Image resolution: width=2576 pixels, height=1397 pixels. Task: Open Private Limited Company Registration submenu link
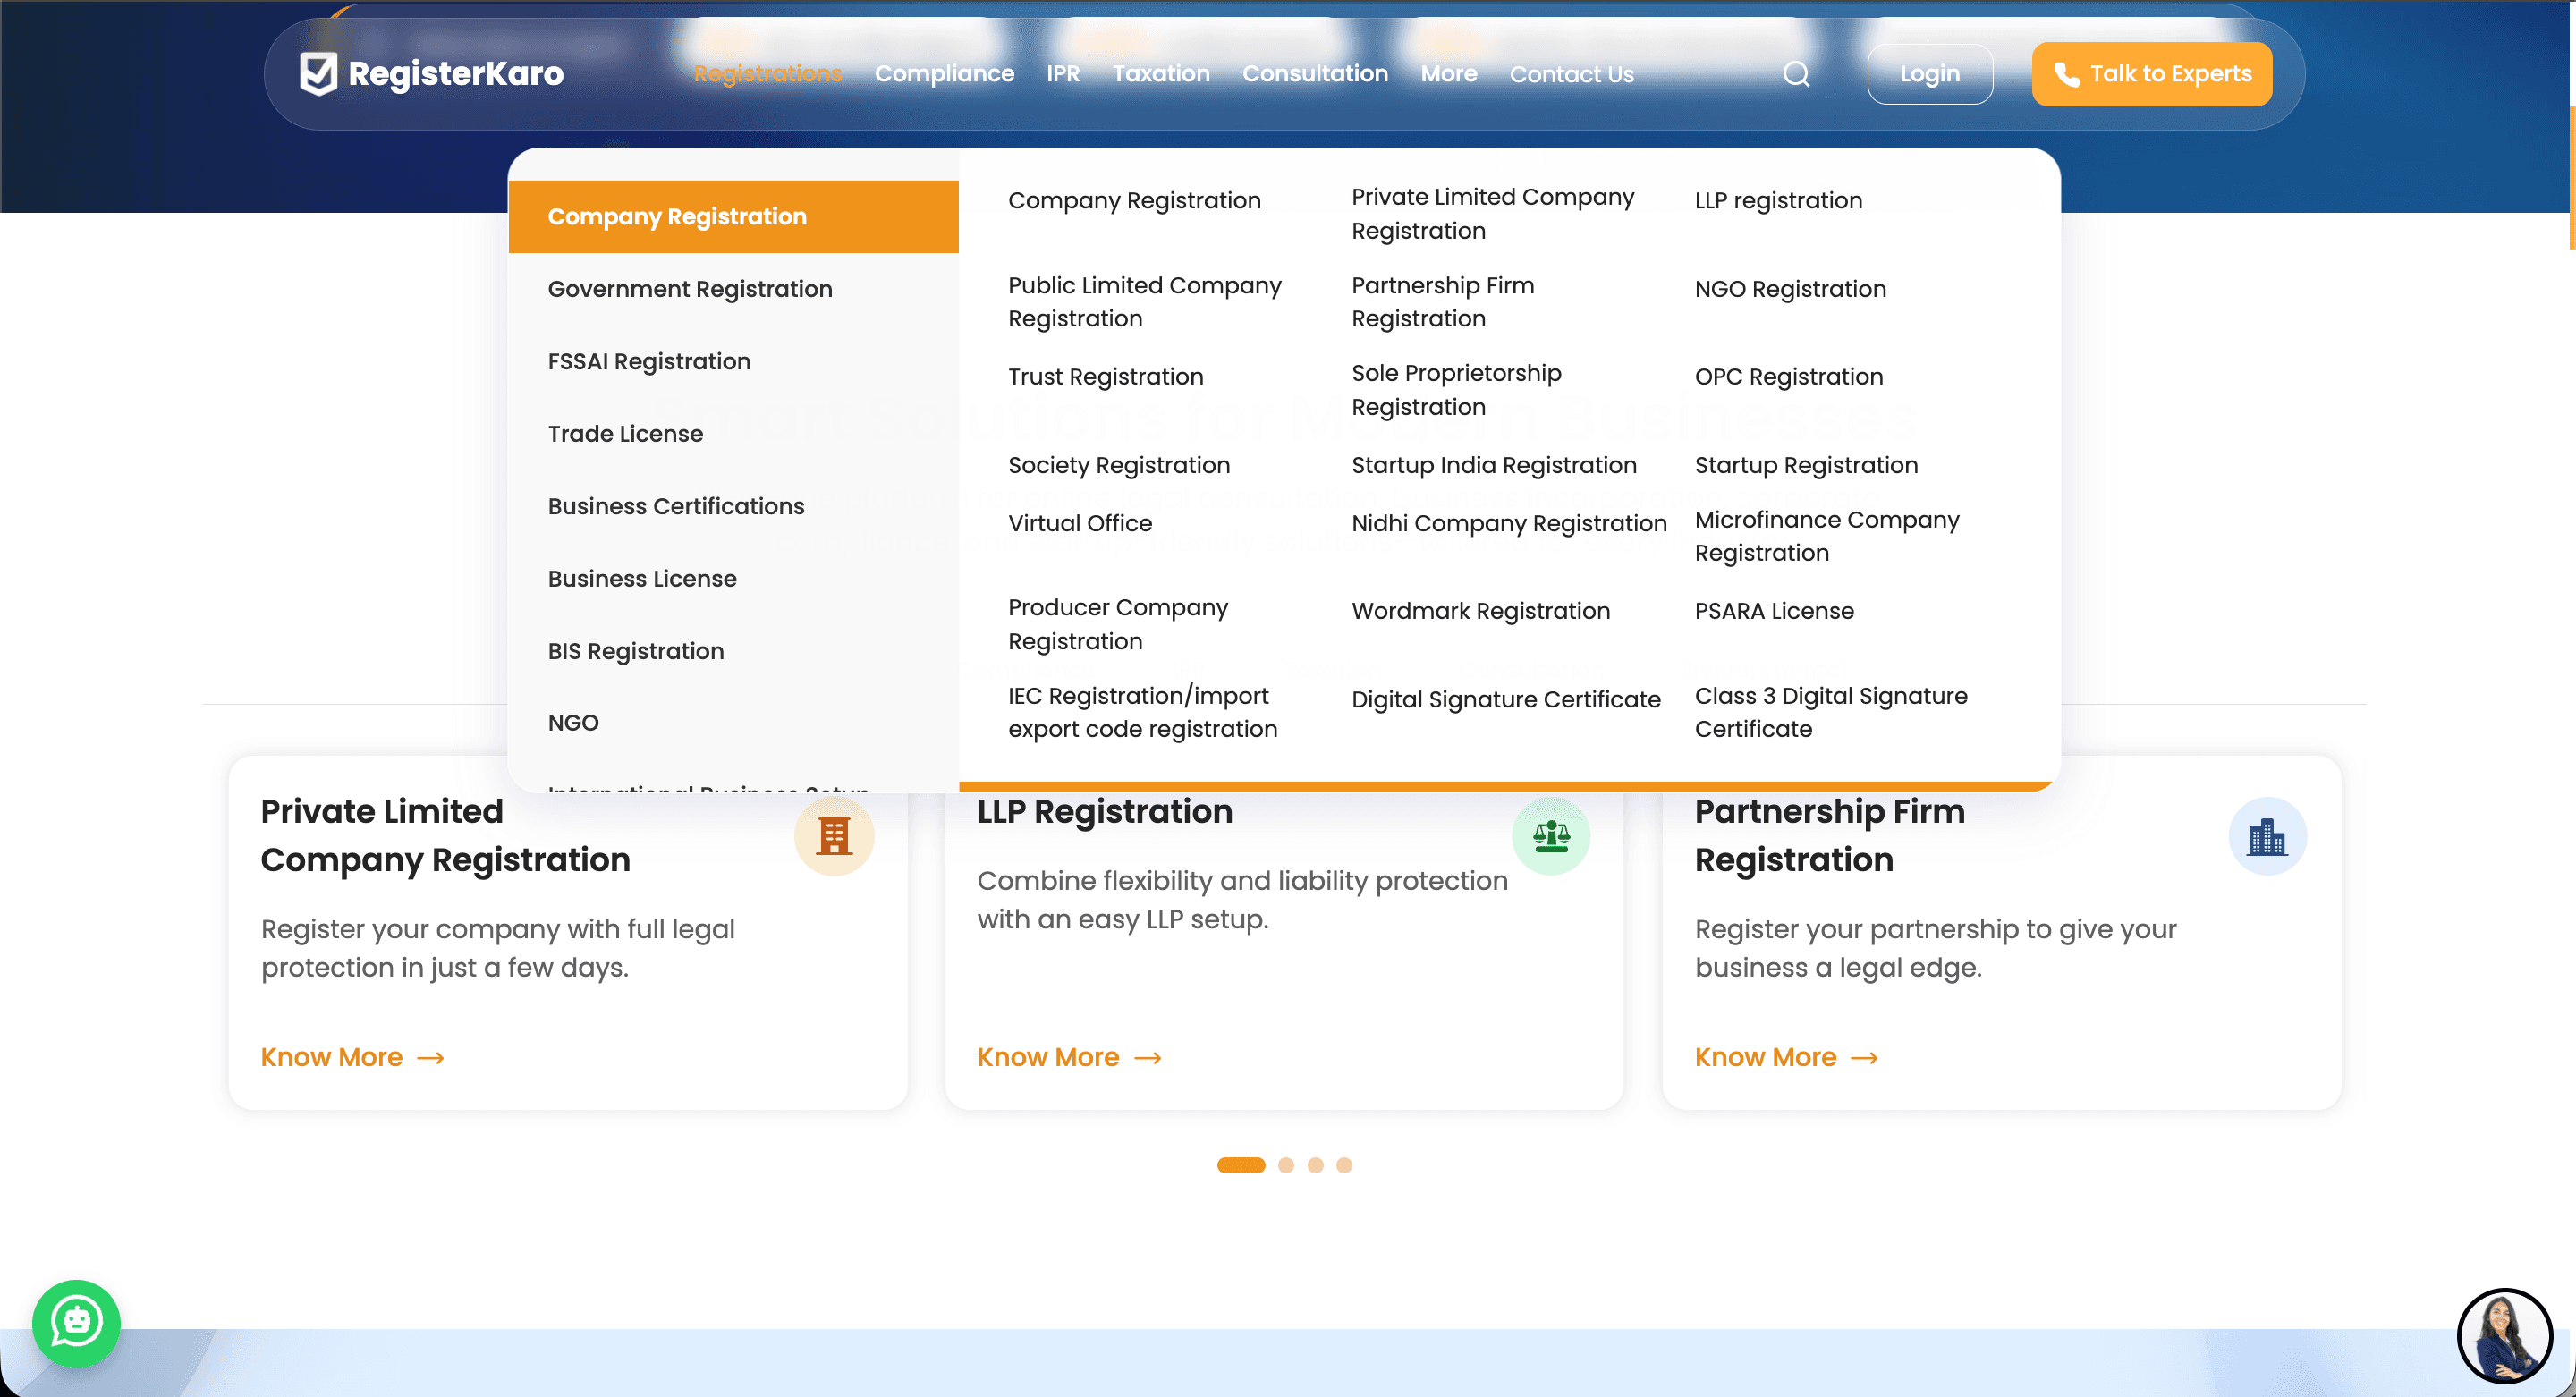(1492, 214)
